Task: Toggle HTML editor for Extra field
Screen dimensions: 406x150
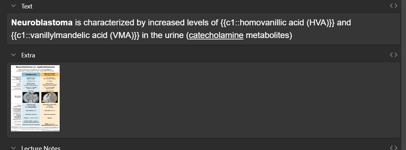Action: (394, 55)
